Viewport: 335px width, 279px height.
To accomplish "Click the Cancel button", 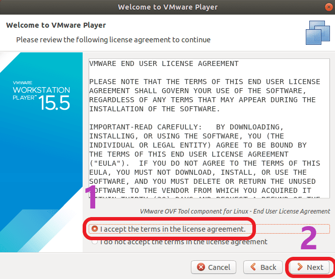I will (x=214, y=267).
